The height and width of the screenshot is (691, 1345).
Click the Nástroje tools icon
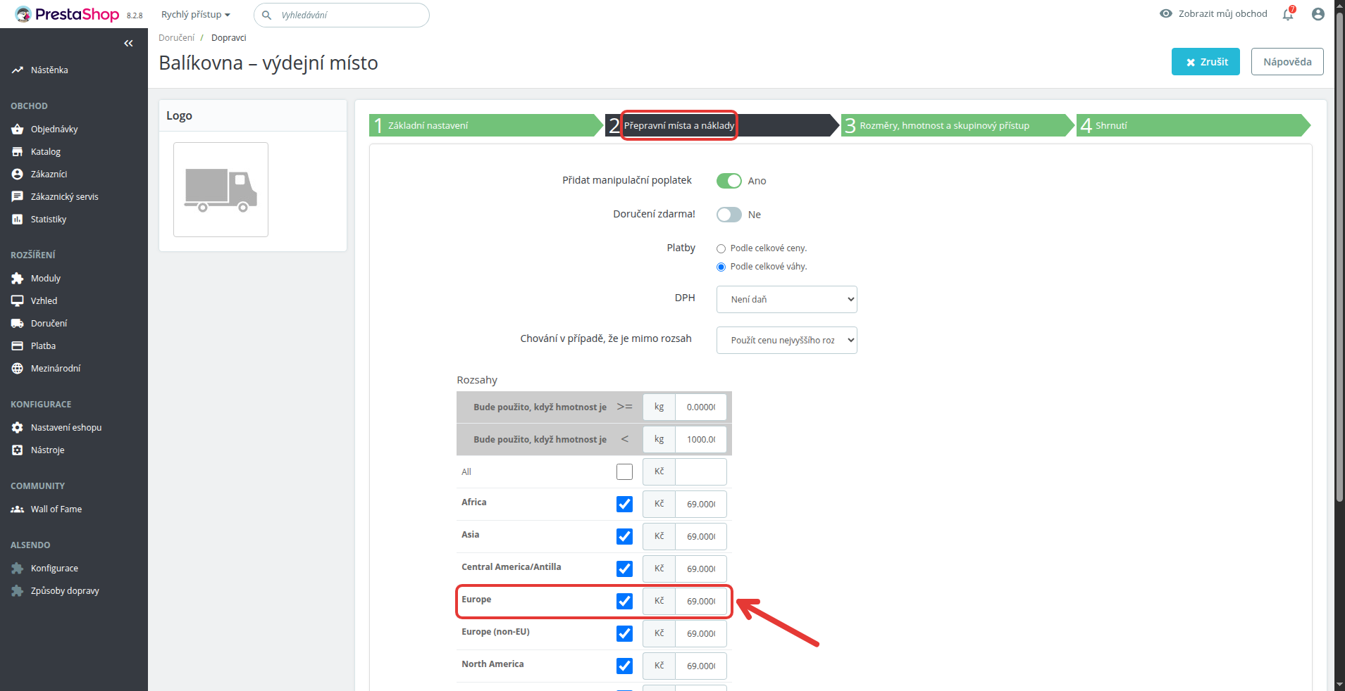(18, 450)
